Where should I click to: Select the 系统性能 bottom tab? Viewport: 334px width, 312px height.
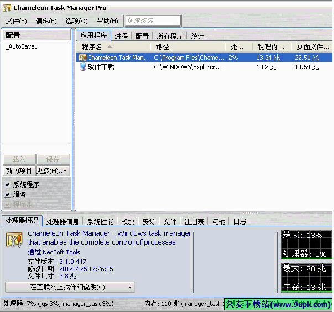point(100,222)
